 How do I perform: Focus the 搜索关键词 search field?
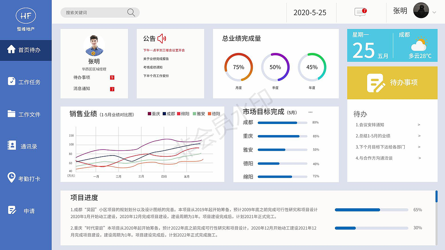[100, 12]
